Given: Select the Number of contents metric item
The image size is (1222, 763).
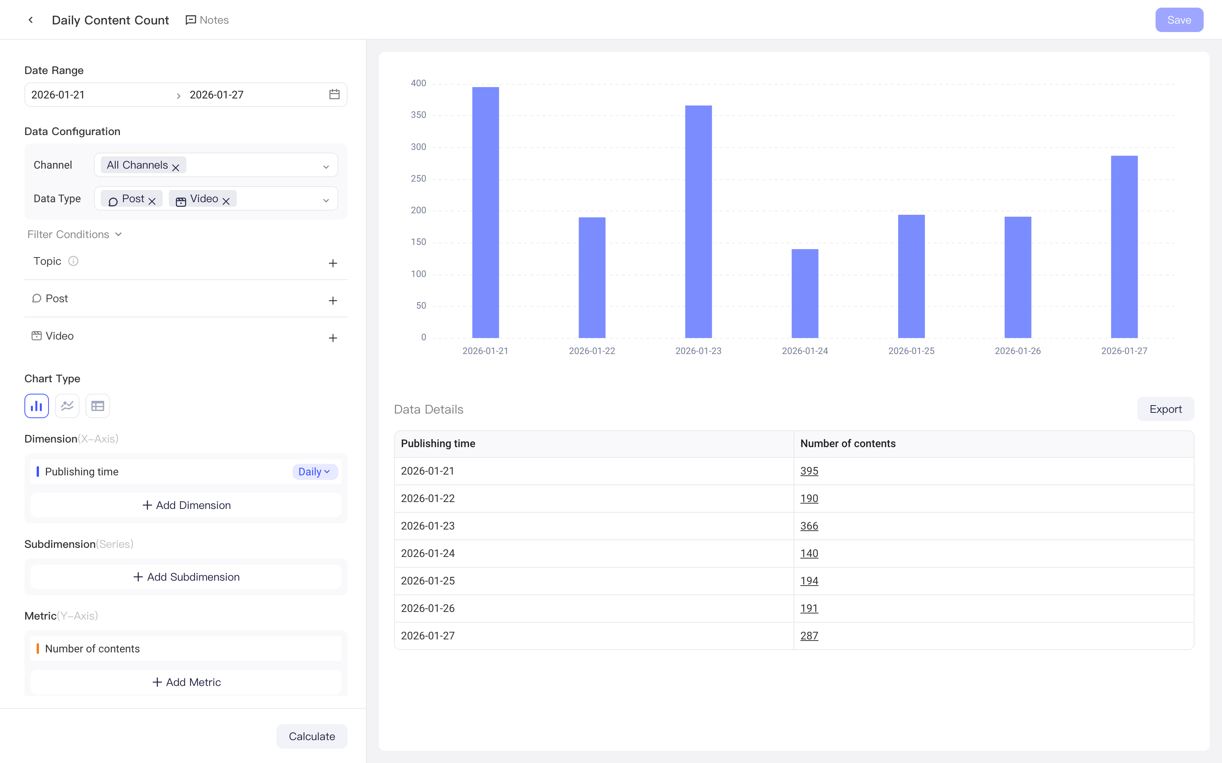Looking at the screenshot, I should [186, 649].
